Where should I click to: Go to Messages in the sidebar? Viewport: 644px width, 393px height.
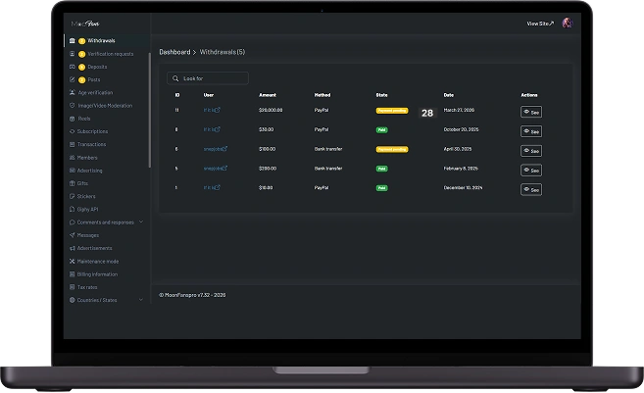[88, 235]
